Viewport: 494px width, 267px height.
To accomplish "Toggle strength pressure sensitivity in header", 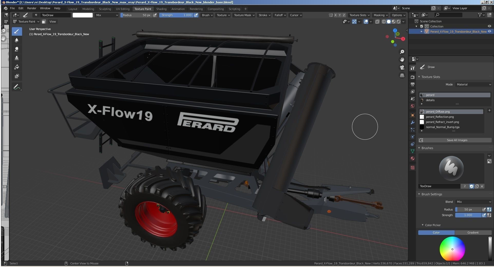I will pos(196,15).
